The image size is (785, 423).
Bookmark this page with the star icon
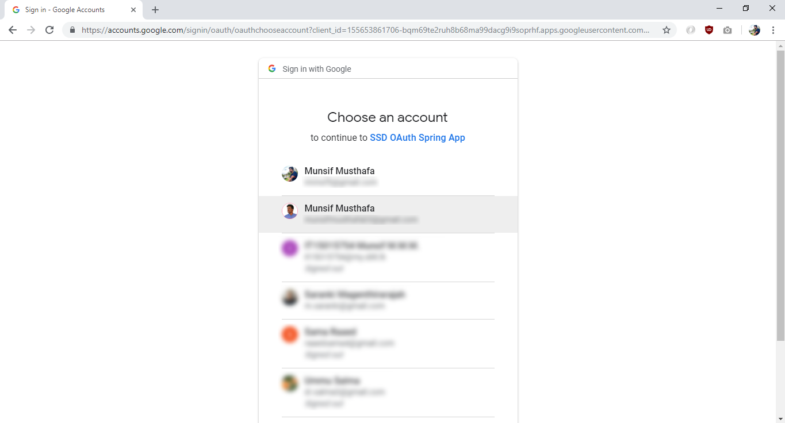click(x=666, y=29)
